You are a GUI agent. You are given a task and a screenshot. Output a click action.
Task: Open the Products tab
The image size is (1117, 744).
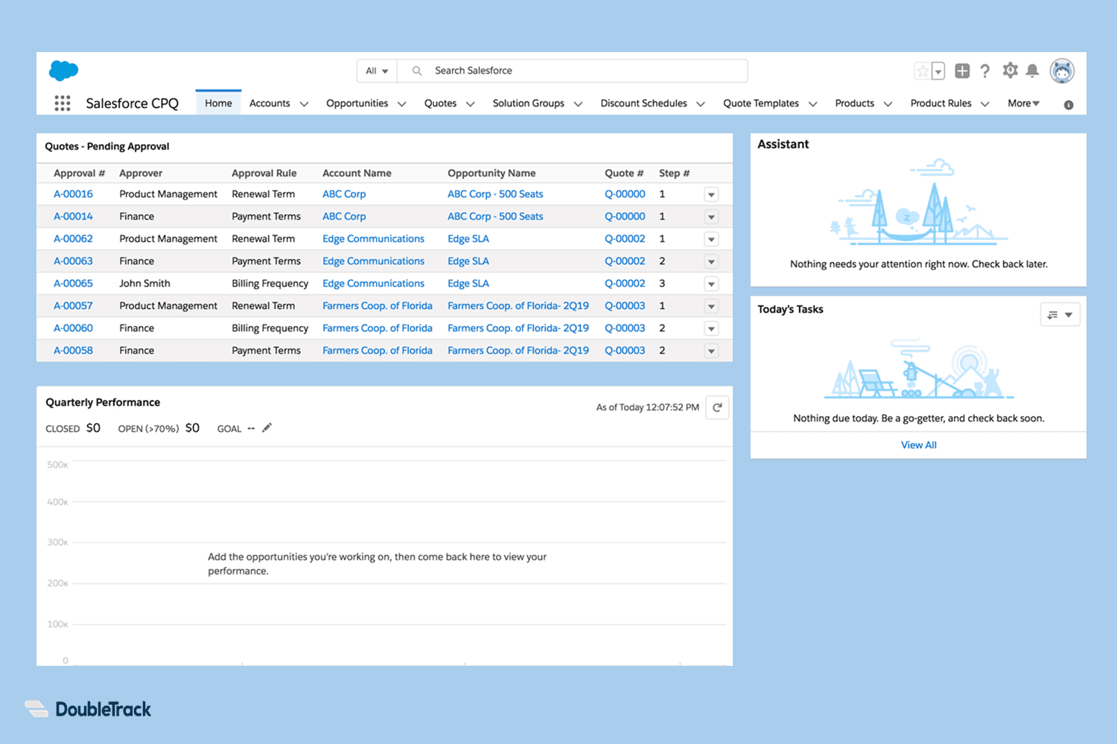tap(854, 104)
